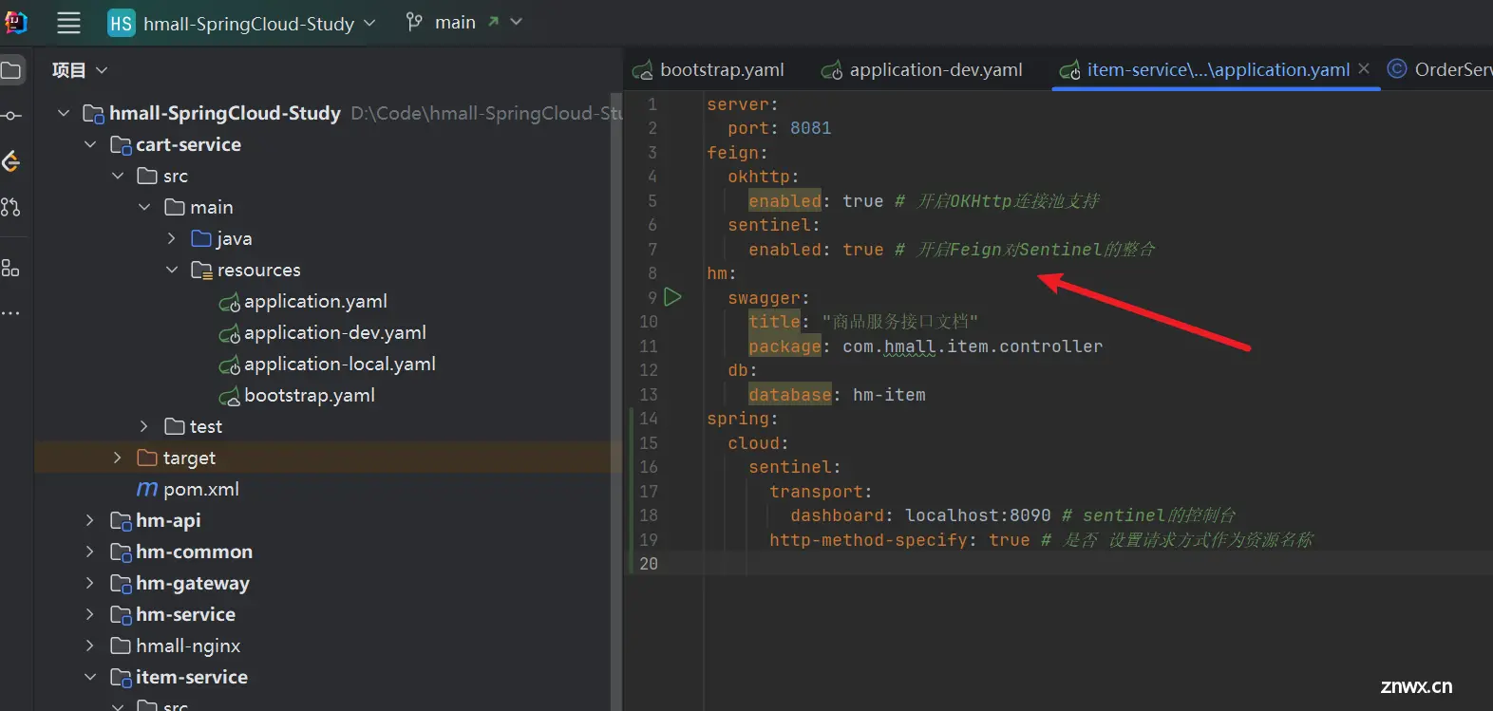Click the okhttp key on line 4
This screenshot has width=1493, height=711.
(x=759, y=177)
